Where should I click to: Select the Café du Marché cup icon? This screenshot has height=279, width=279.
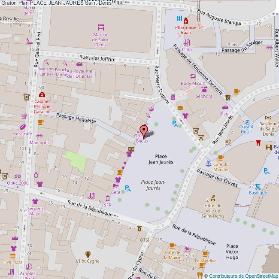221,158
